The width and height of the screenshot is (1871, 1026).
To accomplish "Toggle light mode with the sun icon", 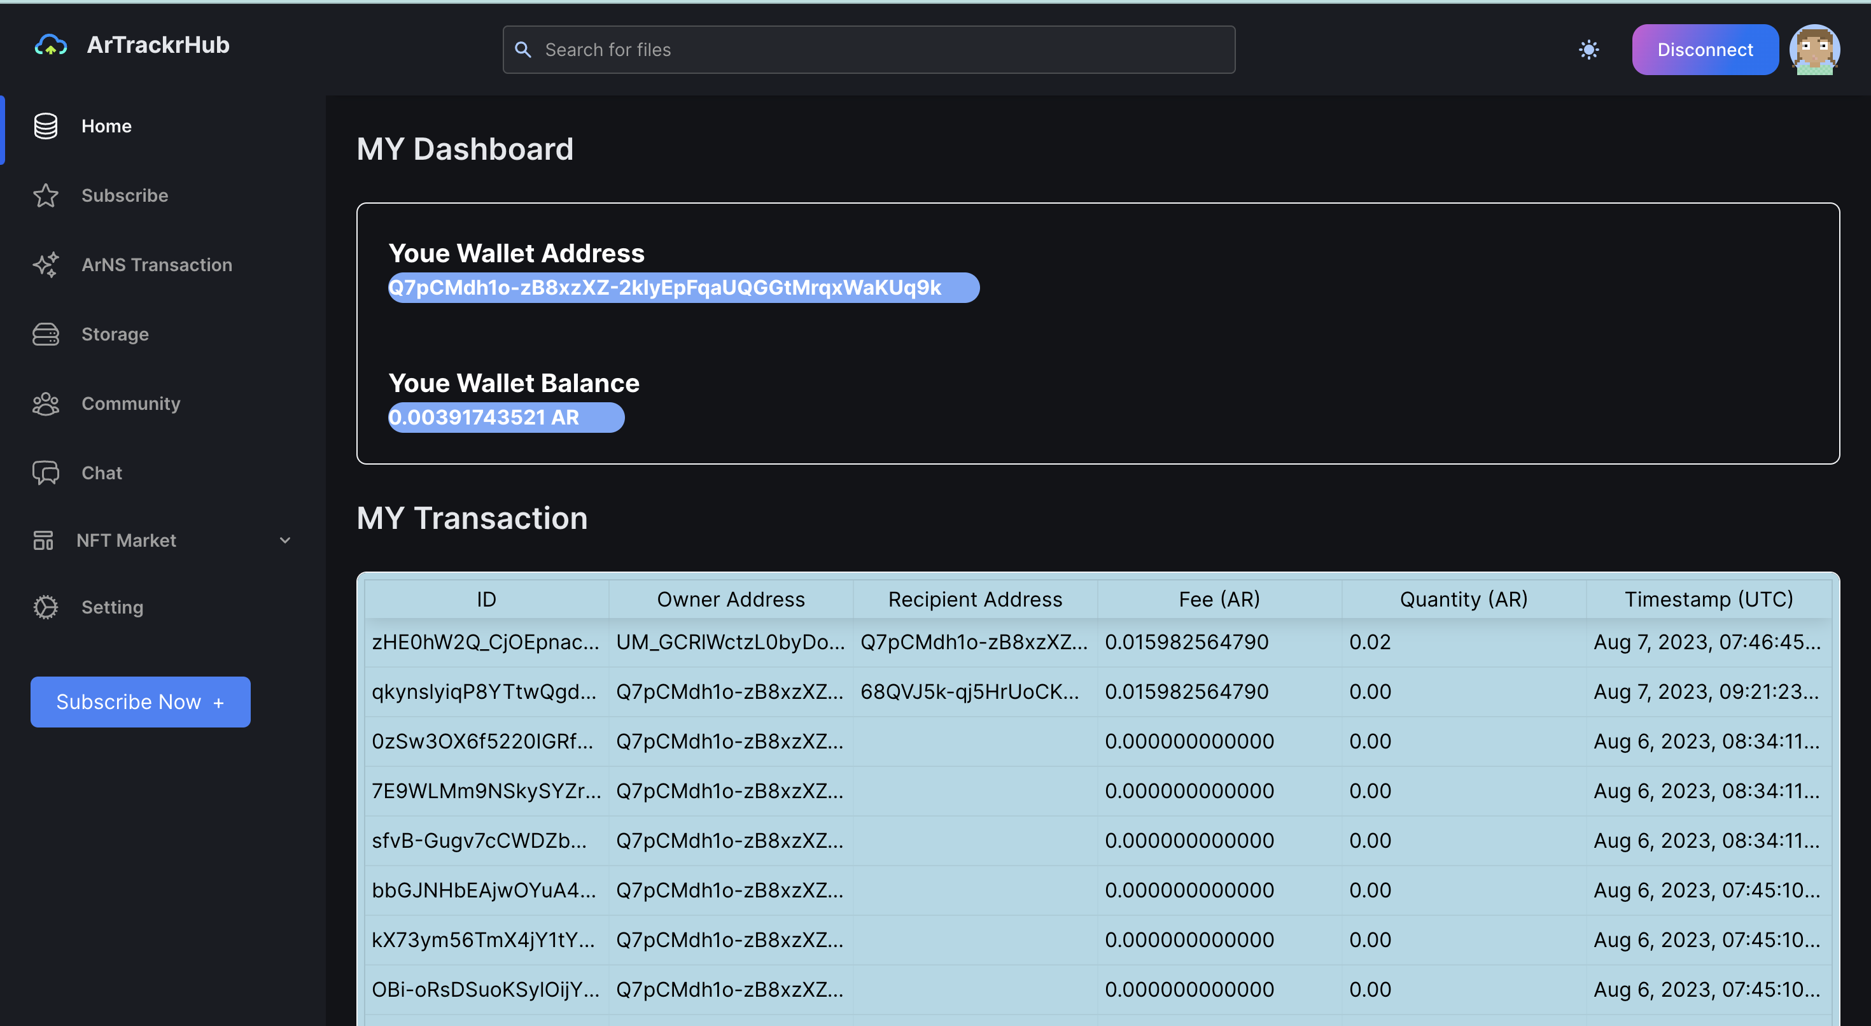I will click(1588, 50).
